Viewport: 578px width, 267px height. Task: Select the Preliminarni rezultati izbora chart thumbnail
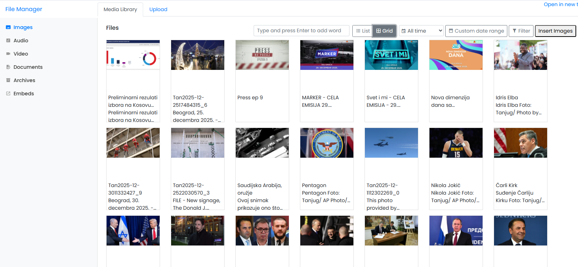133,55
